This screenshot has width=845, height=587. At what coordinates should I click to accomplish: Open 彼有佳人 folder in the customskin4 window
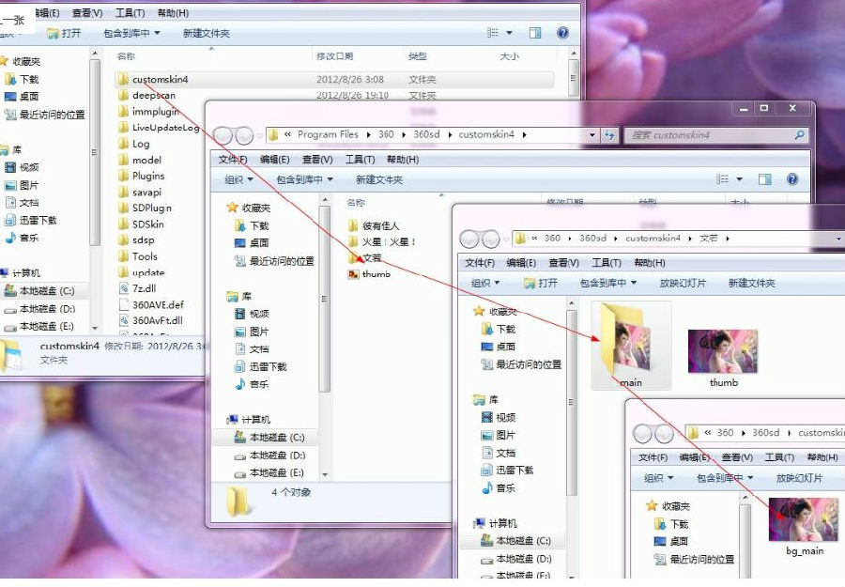pos(374,225)
